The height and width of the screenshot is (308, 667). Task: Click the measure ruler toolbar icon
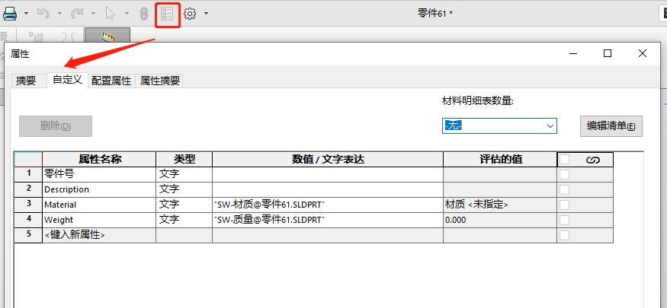coord(107,37)
